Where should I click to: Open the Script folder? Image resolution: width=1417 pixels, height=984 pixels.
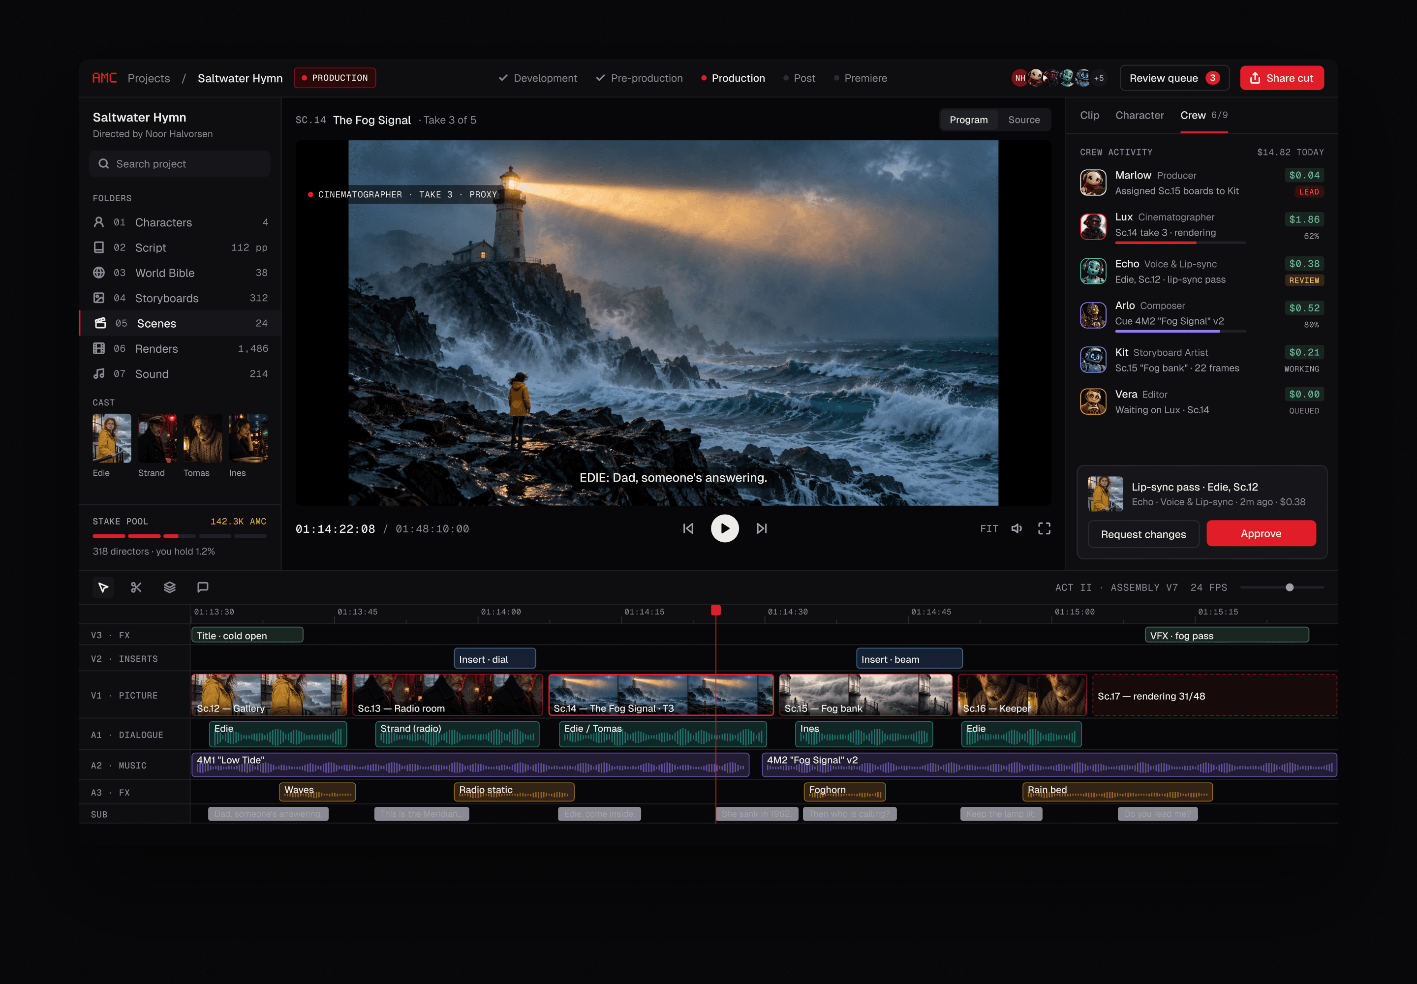point(180,247)
